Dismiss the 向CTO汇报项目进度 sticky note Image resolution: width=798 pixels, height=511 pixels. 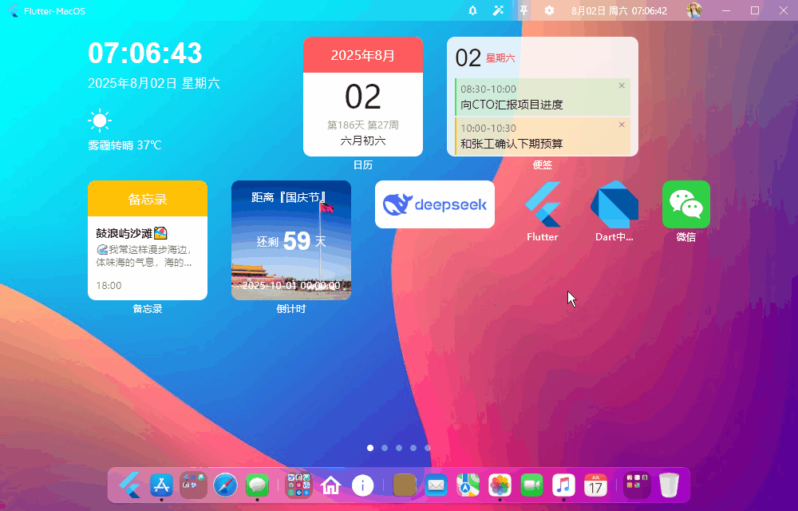(x=621, y=85)
